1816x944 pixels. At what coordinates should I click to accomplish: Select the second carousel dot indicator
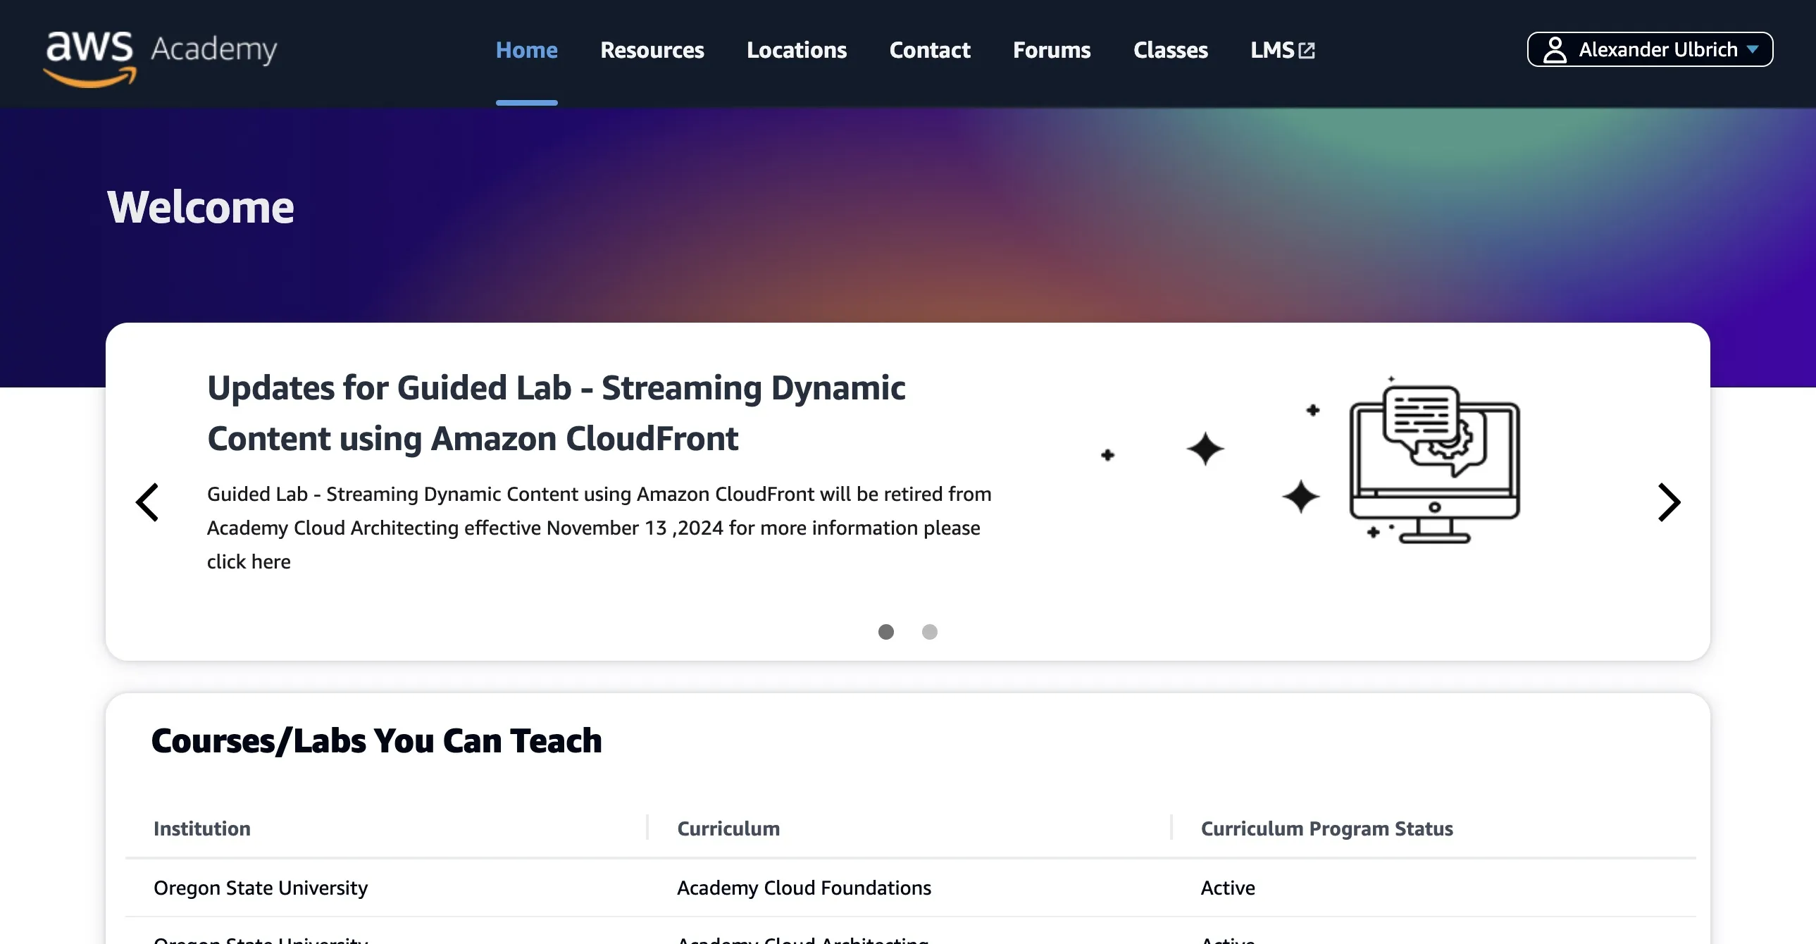(x=930, y=632)
